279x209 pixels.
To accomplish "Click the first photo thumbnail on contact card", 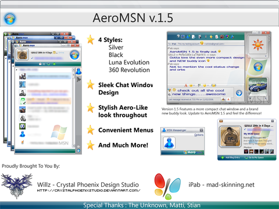I will 246,152.
